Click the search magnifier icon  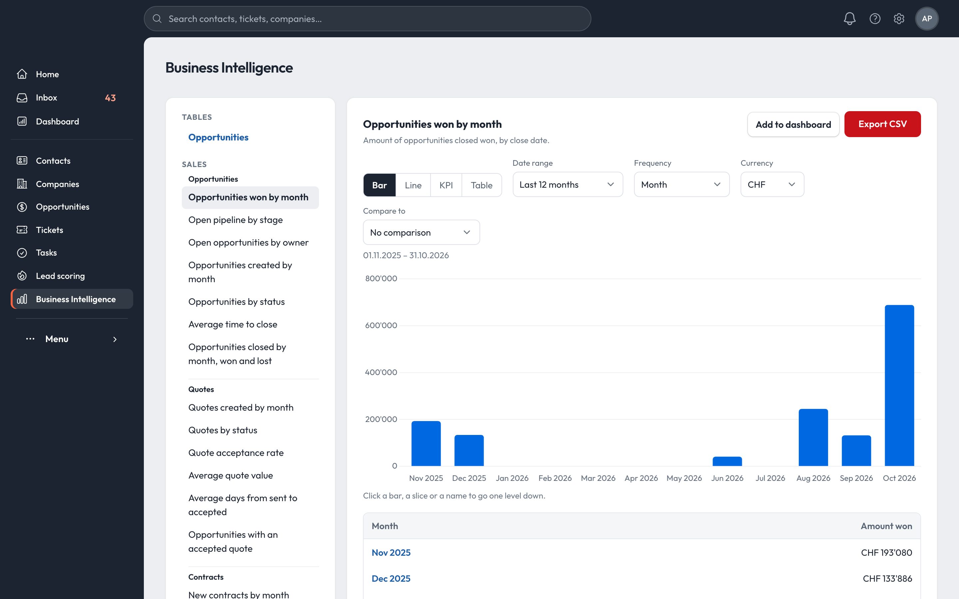157,19
